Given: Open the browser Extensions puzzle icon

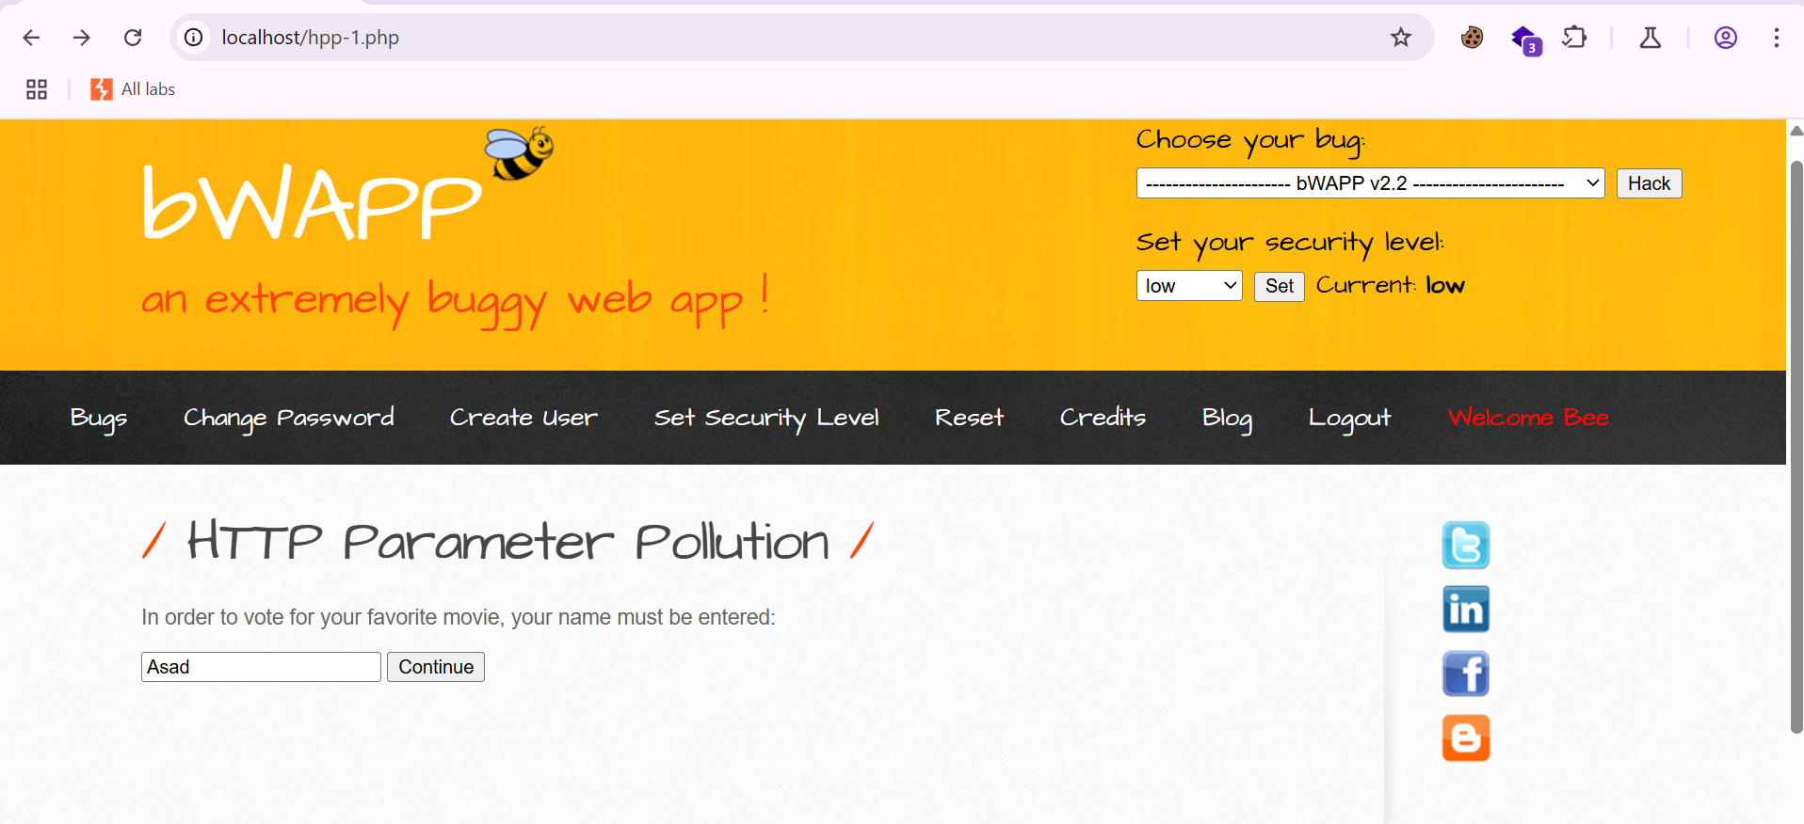Looking at the screenshot, I should click(1574, 38).
